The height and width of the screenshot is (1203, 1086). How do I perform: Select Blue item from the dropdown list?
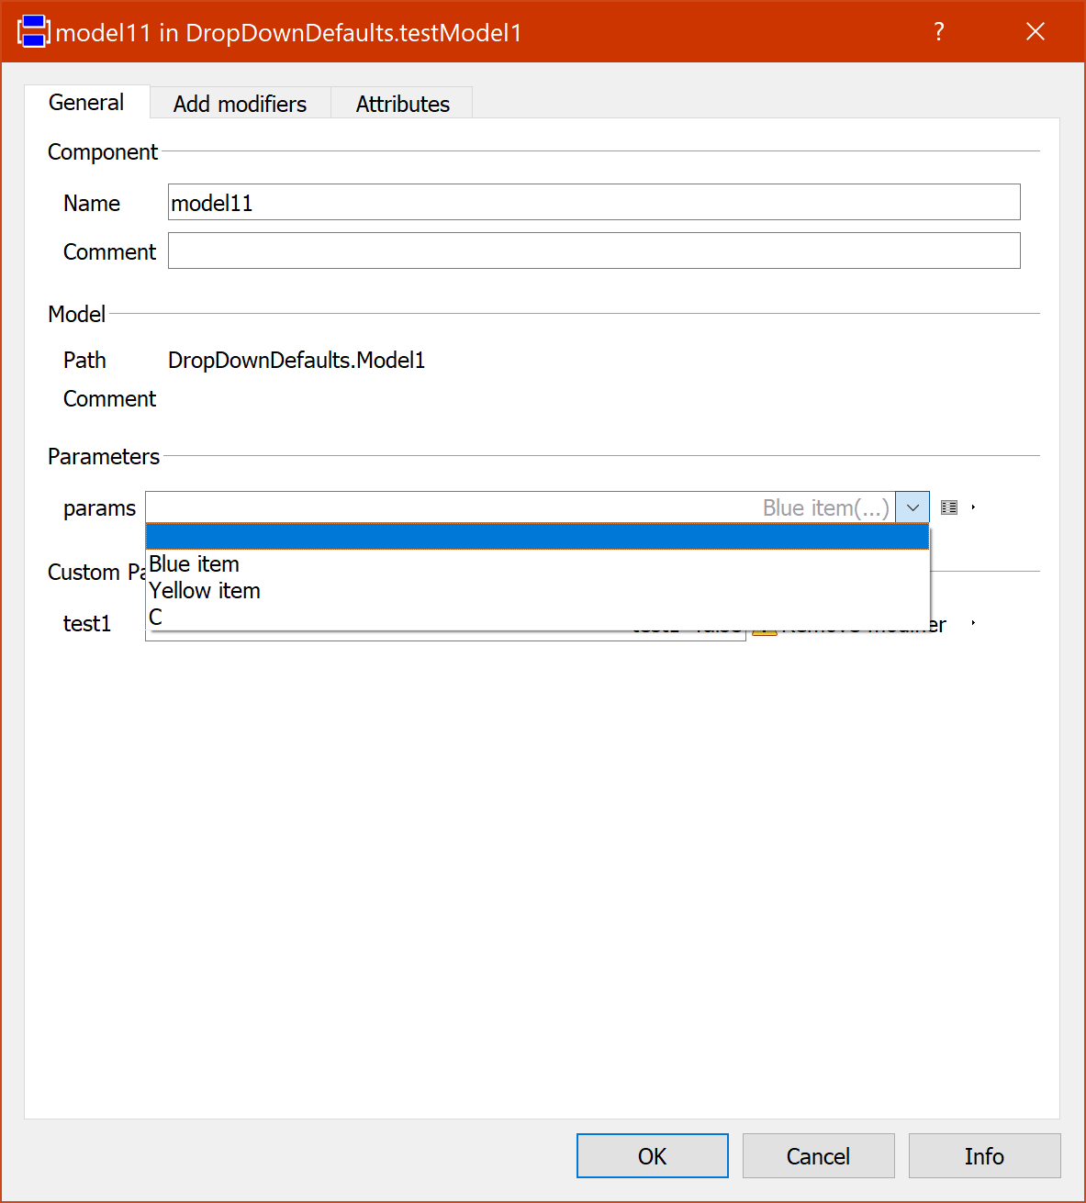tap(195, 563)
